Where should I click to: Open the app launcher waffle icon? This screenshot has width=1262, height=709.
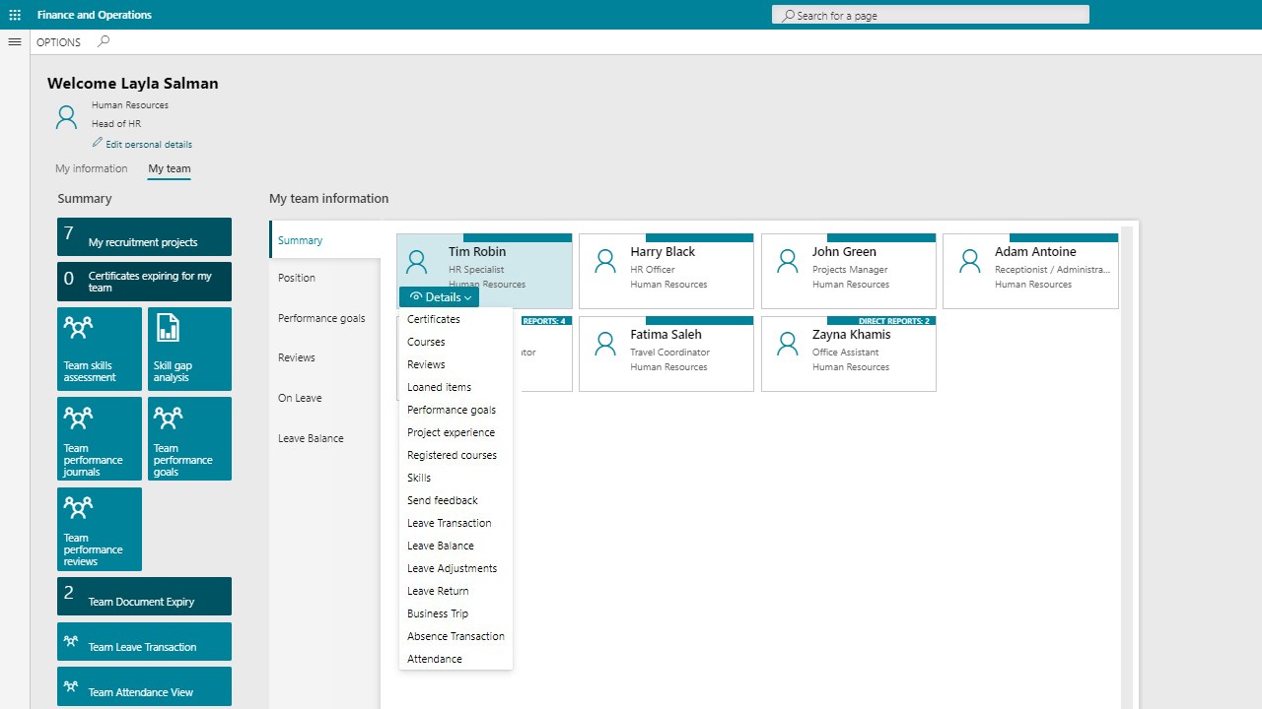(x=15, y=15)
